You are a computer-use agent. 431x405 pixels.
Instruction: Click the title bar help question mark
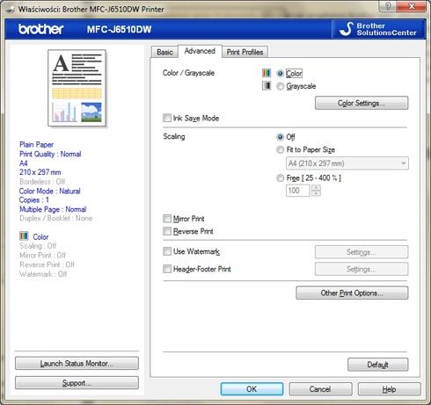[388, 6]
